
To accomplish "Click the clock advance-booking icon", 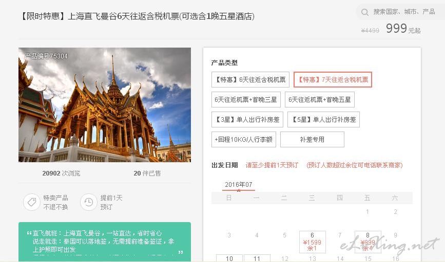I will (89, 202).
